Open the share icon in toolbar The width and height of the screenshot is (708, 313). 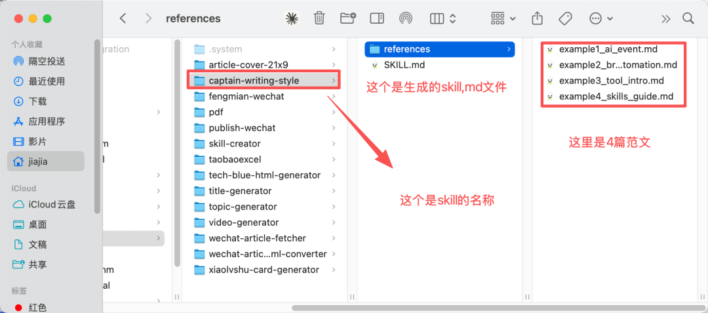click(537, 18)
